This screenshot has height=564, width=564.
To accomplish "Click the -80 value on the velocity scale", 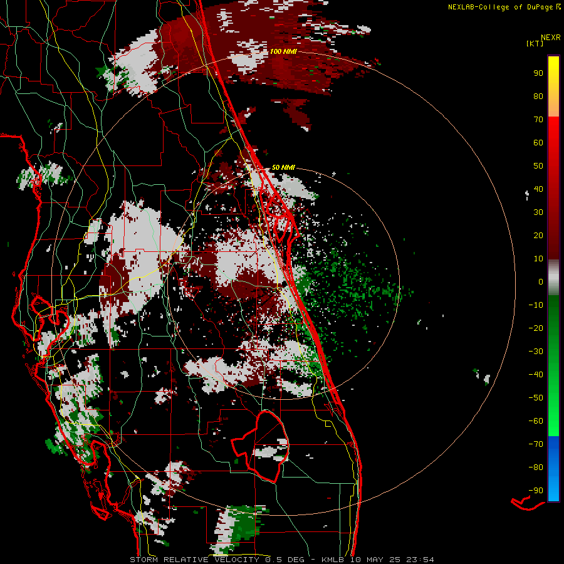I will (x=536, y=467).
